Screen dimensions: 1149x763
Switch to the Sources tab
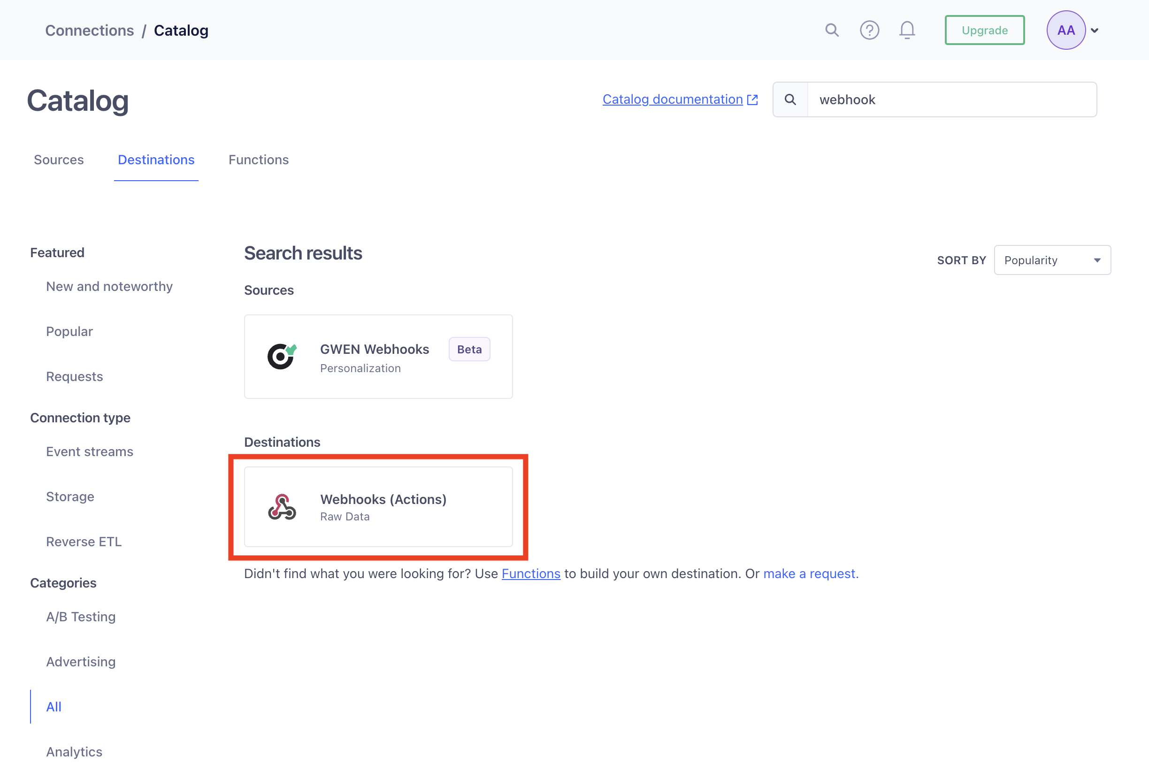[x=59, y=160]
